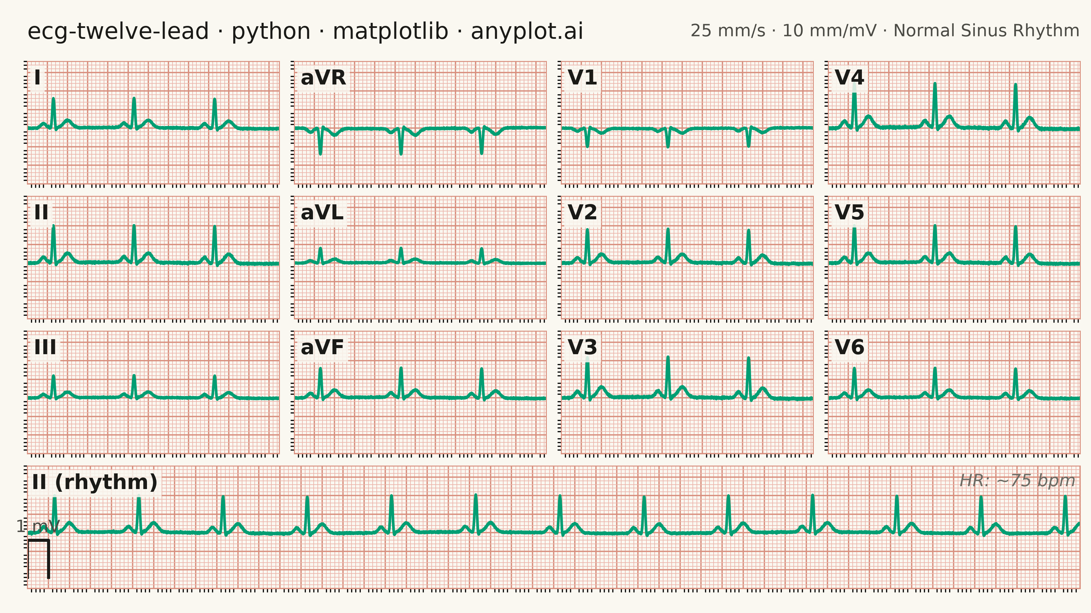
Task: Click the 1 mV calibration pulse marker
Action: (39, 559)
